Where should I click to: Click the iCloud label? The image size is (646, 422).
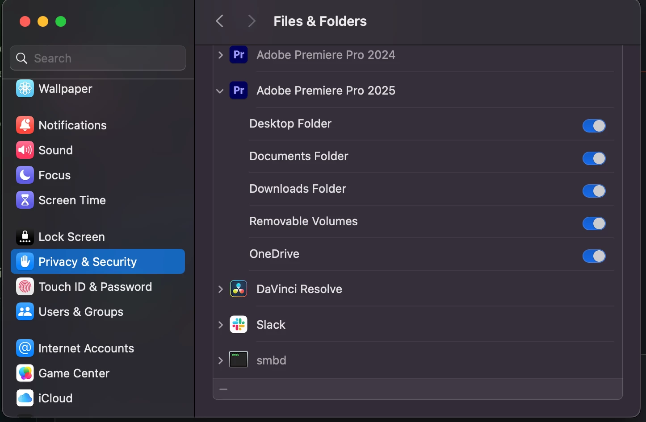[55, 398]
